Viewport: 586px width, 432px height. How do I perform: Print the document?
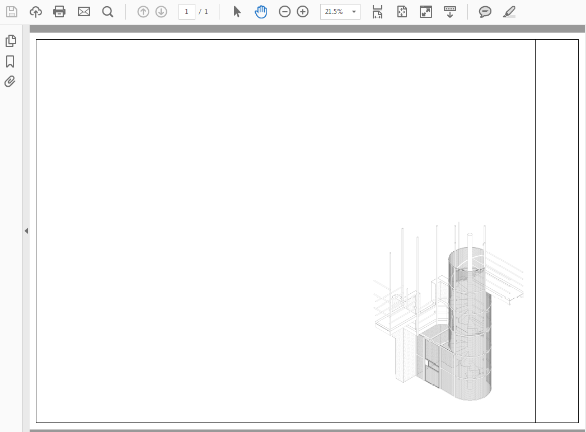pos(59,12)
